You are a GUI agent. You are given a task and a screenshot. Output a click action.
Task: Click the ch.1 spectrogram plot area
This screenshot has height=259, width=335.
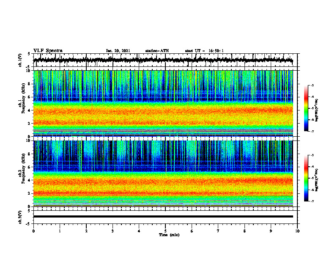coord(163,103)
